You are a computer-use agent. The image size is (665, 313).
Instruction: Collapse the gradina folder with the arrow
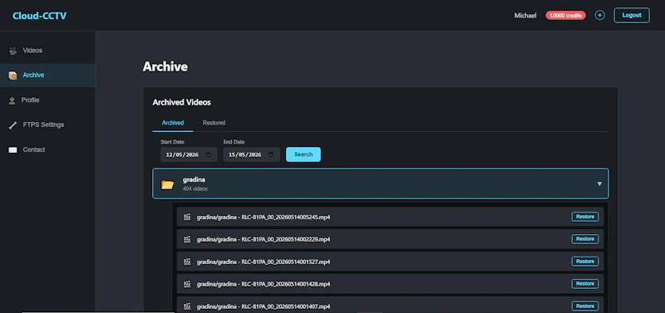599,183
